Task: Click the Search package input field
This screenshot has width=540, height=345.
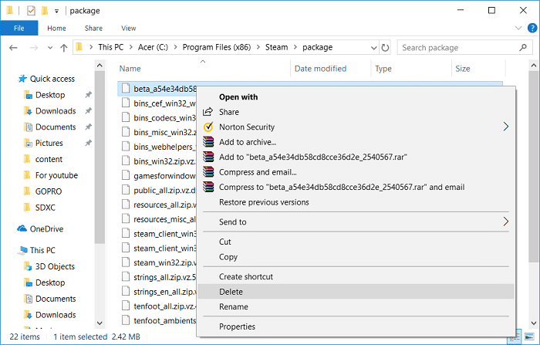Action: (x=459, y=48)
